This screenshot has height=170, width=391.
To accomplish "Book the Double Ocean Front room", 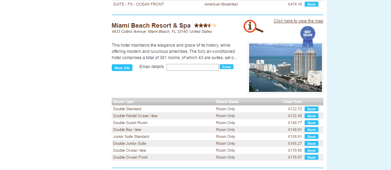I will point(312,157).
